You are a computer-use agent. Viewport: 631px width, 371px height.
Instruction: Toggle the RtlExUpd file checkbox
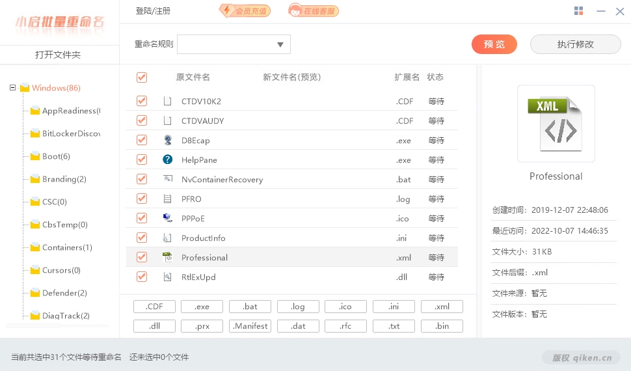coord(142,277)
